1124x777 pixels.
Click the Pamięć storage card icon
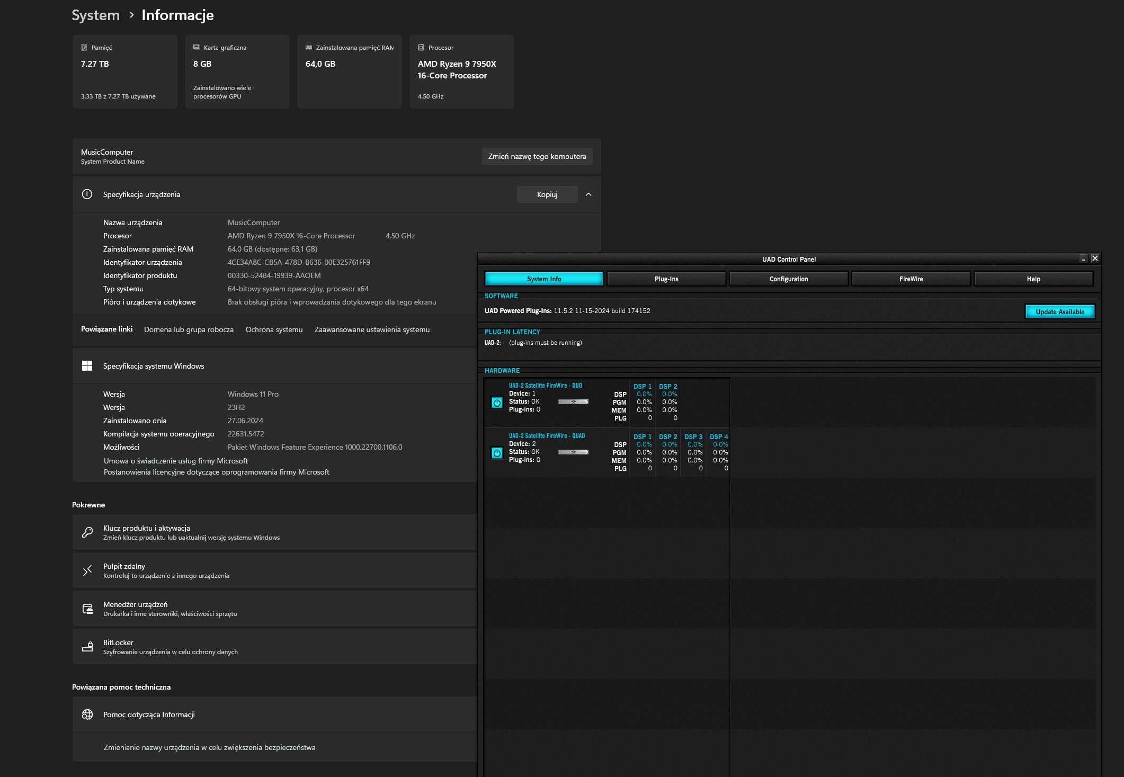[84, 47]
